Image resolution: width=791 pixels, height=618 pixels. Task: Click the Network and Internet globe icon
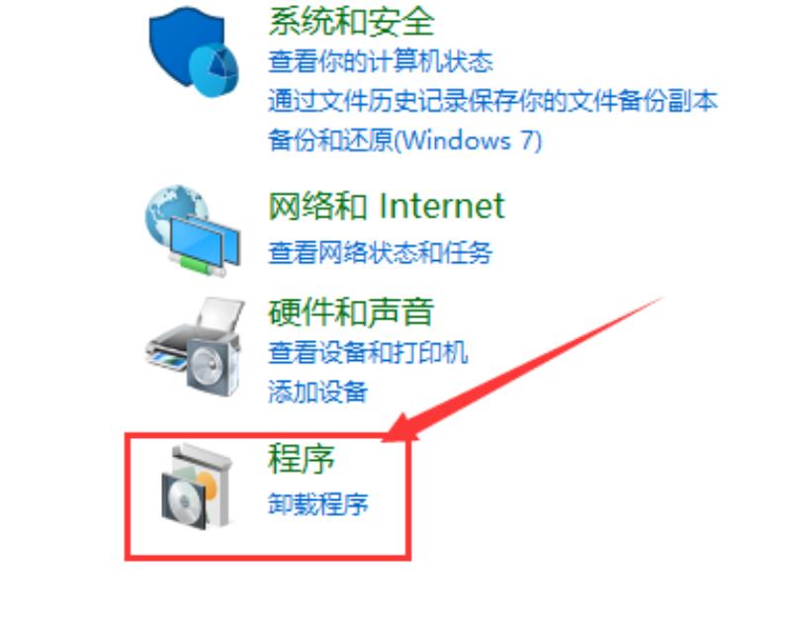click(193, 231)
